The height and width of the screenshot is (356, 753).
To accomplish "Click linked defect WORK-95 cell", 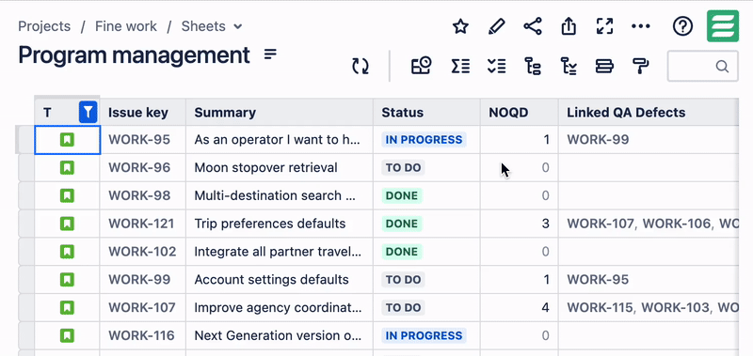I will pyautogui.click(x=598, y=279).
